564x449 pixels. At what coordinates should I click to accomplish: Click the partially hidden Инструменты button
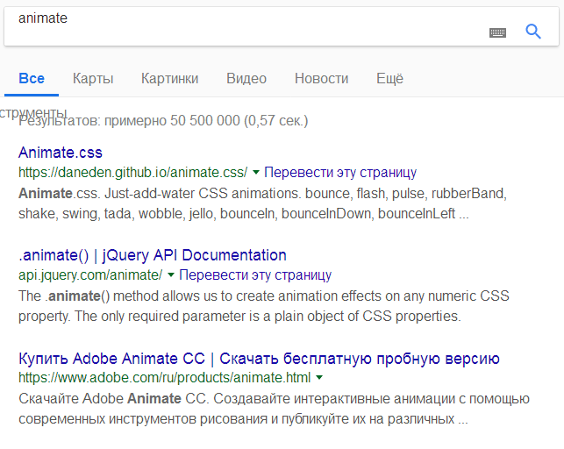pyautogui.click(x=33, y=113)
